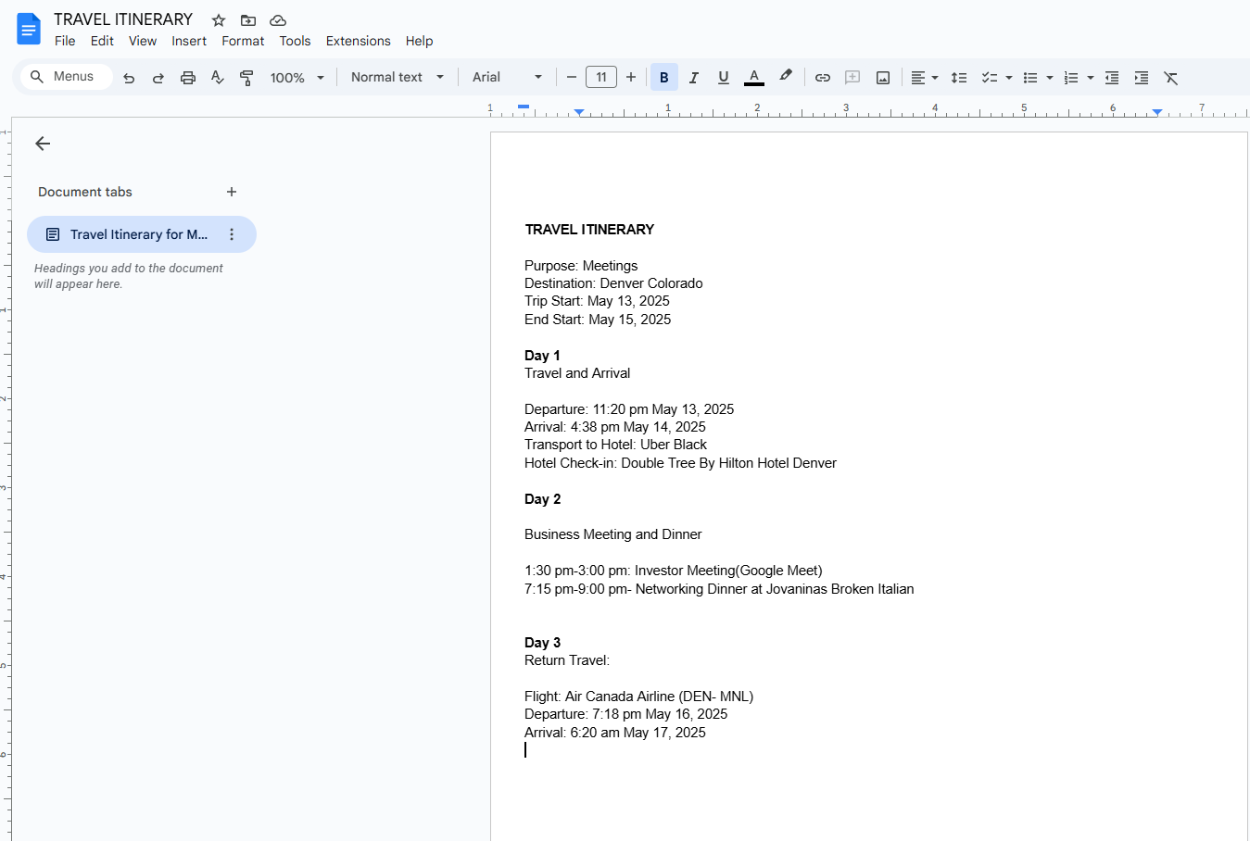
Task: Click the bold TRAVEL ITINERARY heading in the page
Action: pos(589,230)
